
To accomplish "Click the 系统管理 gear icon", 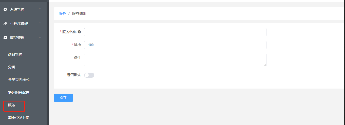I will (5, 9).
